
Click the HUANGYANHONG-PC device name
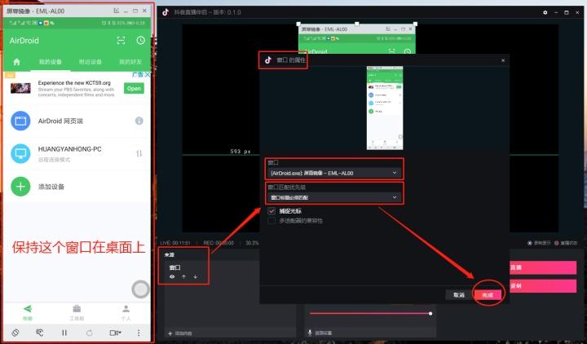(69, 149)
